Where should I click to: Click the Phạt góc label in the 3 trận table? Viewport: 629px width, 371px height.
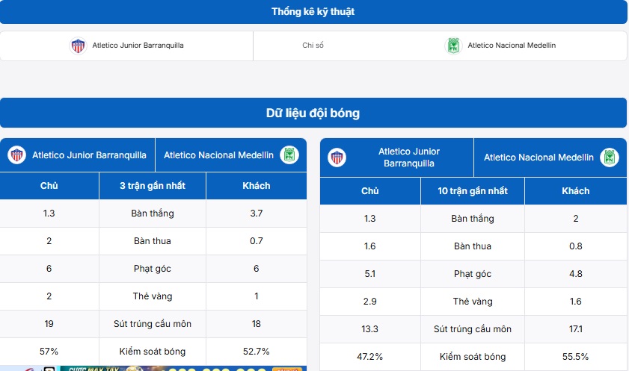(153, 269)
